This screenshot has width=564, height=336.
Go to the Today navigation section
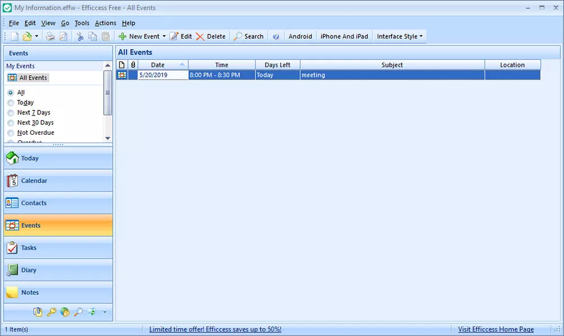[x=58, y=158]
